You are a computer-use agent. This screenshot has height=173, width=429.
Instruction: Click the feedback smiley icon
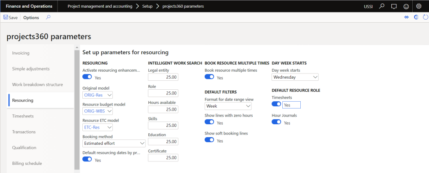click(405, 6)
